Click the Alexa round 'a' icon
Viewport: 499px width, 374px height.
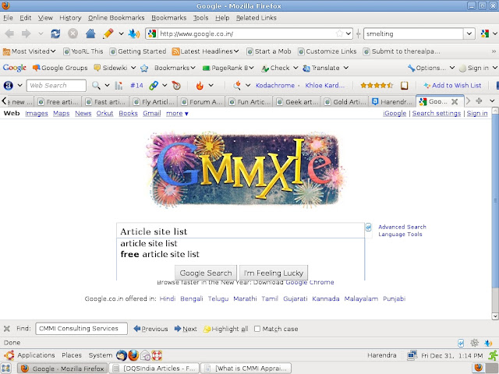9,85
